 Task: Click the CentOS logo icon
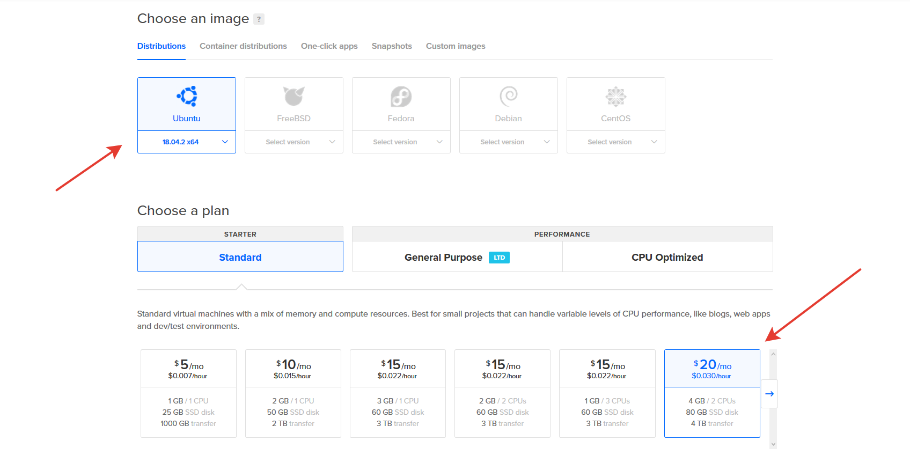616,97
